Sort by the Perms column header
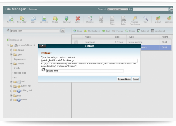 [166, 37]
